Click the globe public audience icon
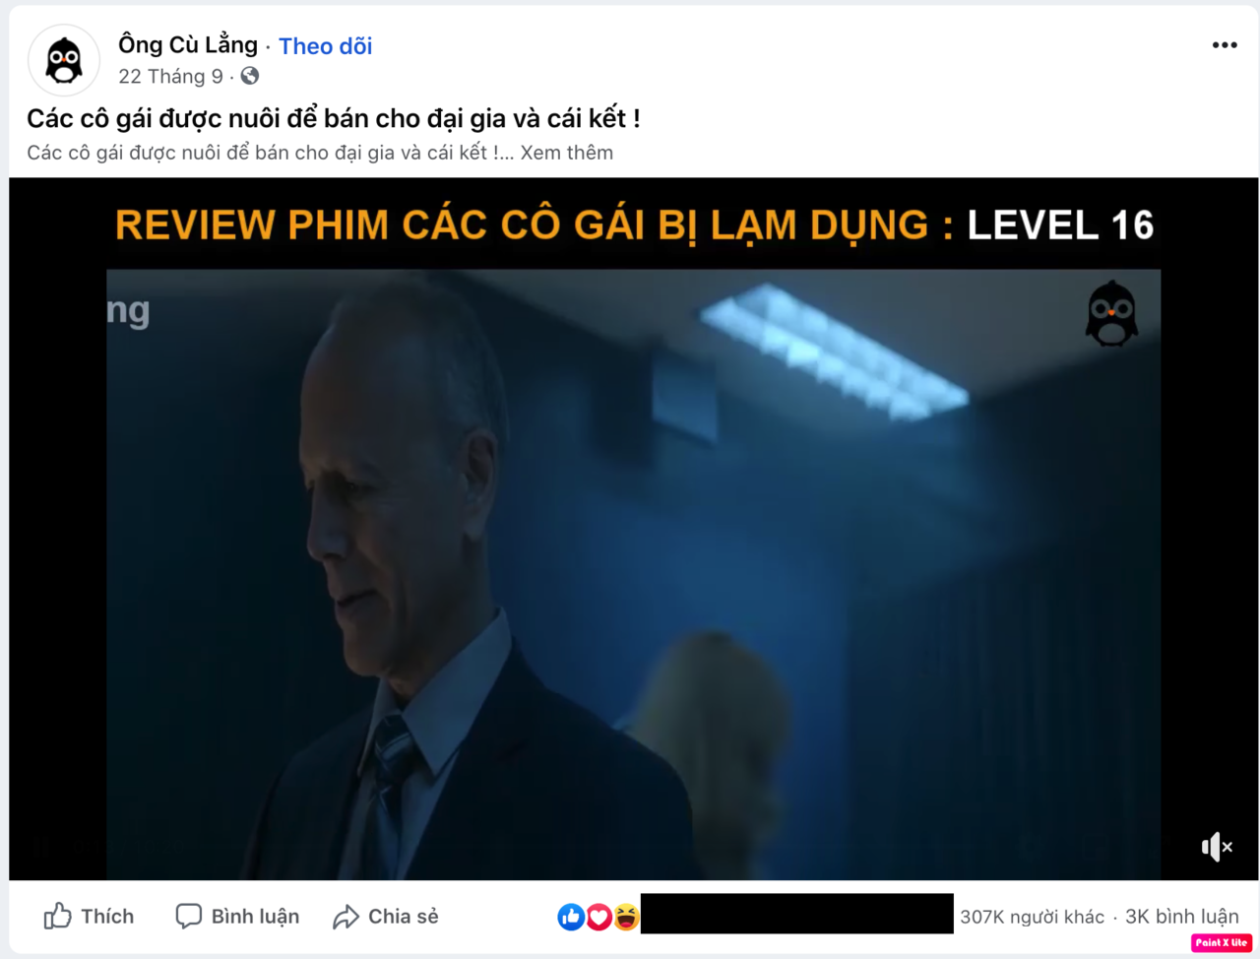 [x=250, y=76]
